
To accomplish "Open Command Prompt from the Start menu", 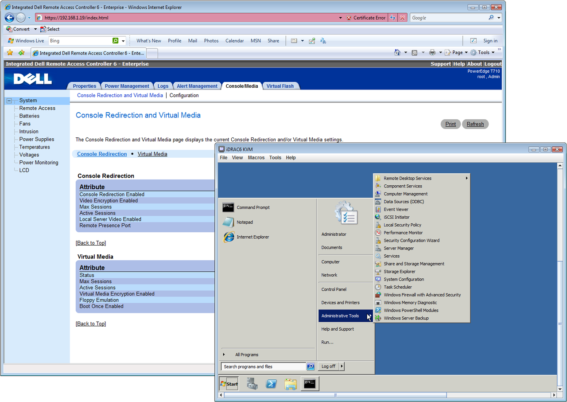I will point(253,207).
